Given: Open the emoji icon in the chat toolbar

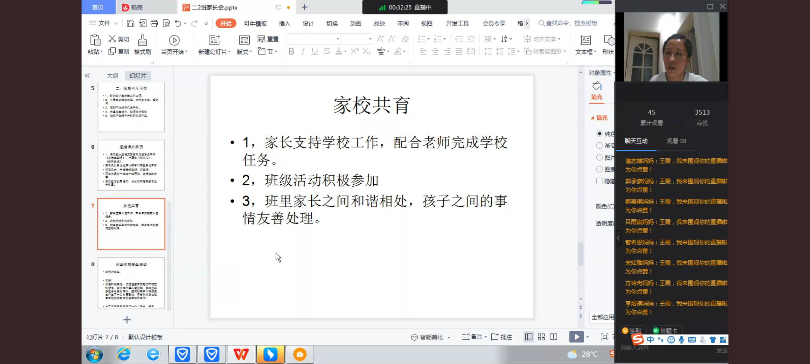Looking at the screenshot, I should tap(671, 340).
